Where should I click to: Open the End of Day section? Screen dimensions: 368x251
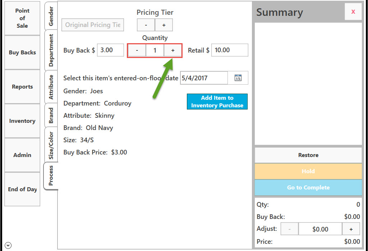coord(22,189)
